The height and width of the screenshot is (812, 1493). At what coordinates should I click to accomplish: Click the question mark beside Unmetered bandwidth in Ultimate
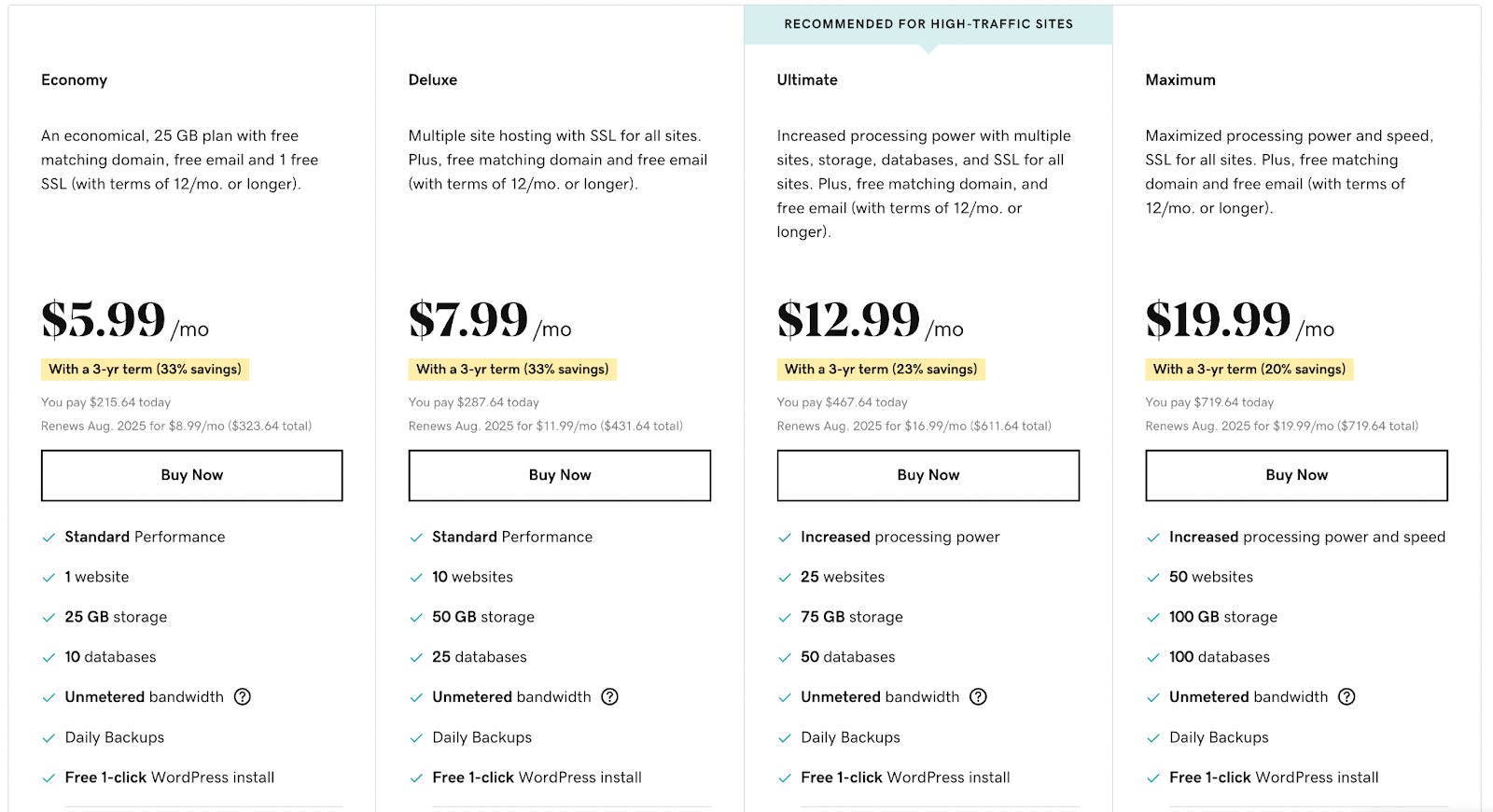tap(978, 696)
